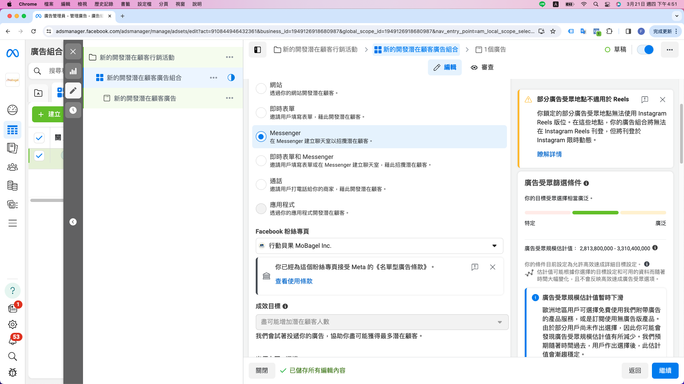Viewport: 684px width, 384px height.
Task: Open the 歷史記錄 menu
Action: (104, 4)
